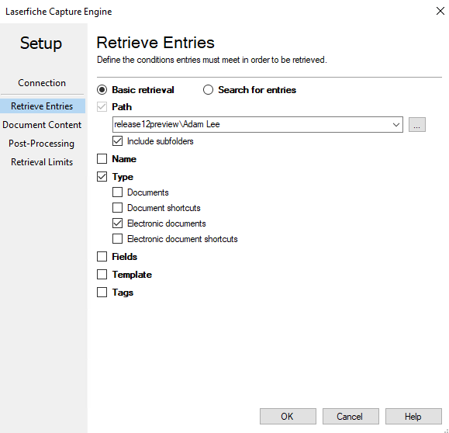Open the Post-Processing page
The height and width of the screenshot is (433, 449).
[x=42, y=144]
